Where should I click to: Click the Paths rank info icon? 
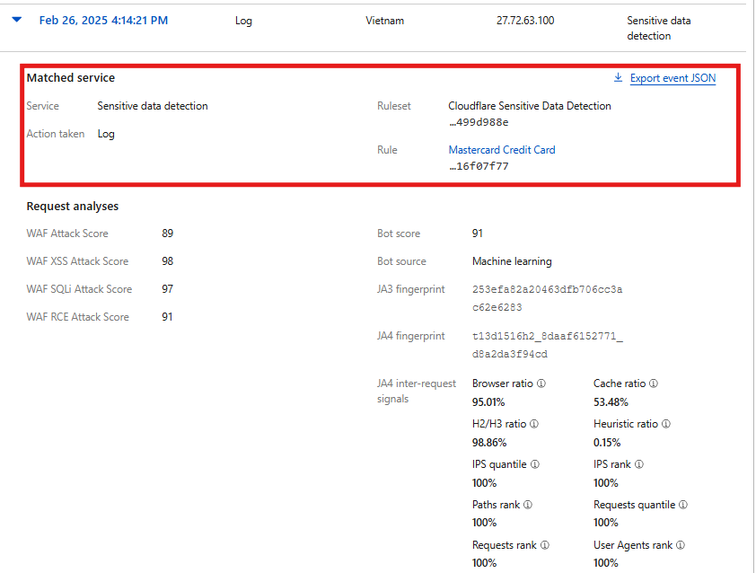[528, 505]
